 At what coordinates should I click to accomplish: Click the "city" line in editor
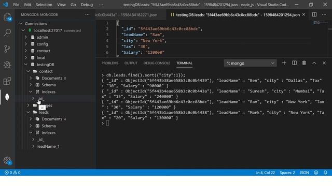144,40
